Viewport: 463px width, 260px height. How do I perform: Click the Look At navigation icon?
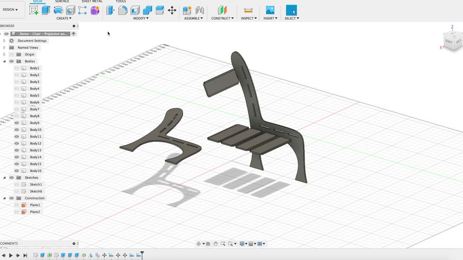coord(208,244)
